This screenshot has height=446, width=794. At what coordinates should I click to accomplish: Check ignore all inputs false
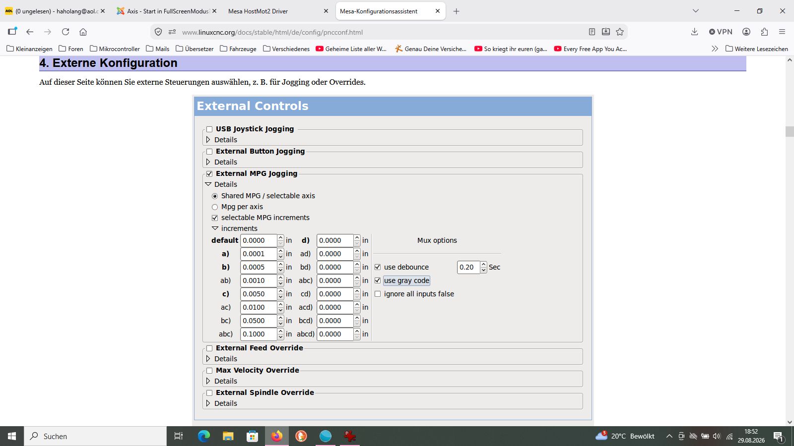click(x=378, y=294)
